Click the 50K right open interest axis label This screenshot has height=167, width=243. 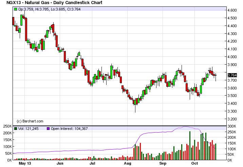tap(231, 154)
